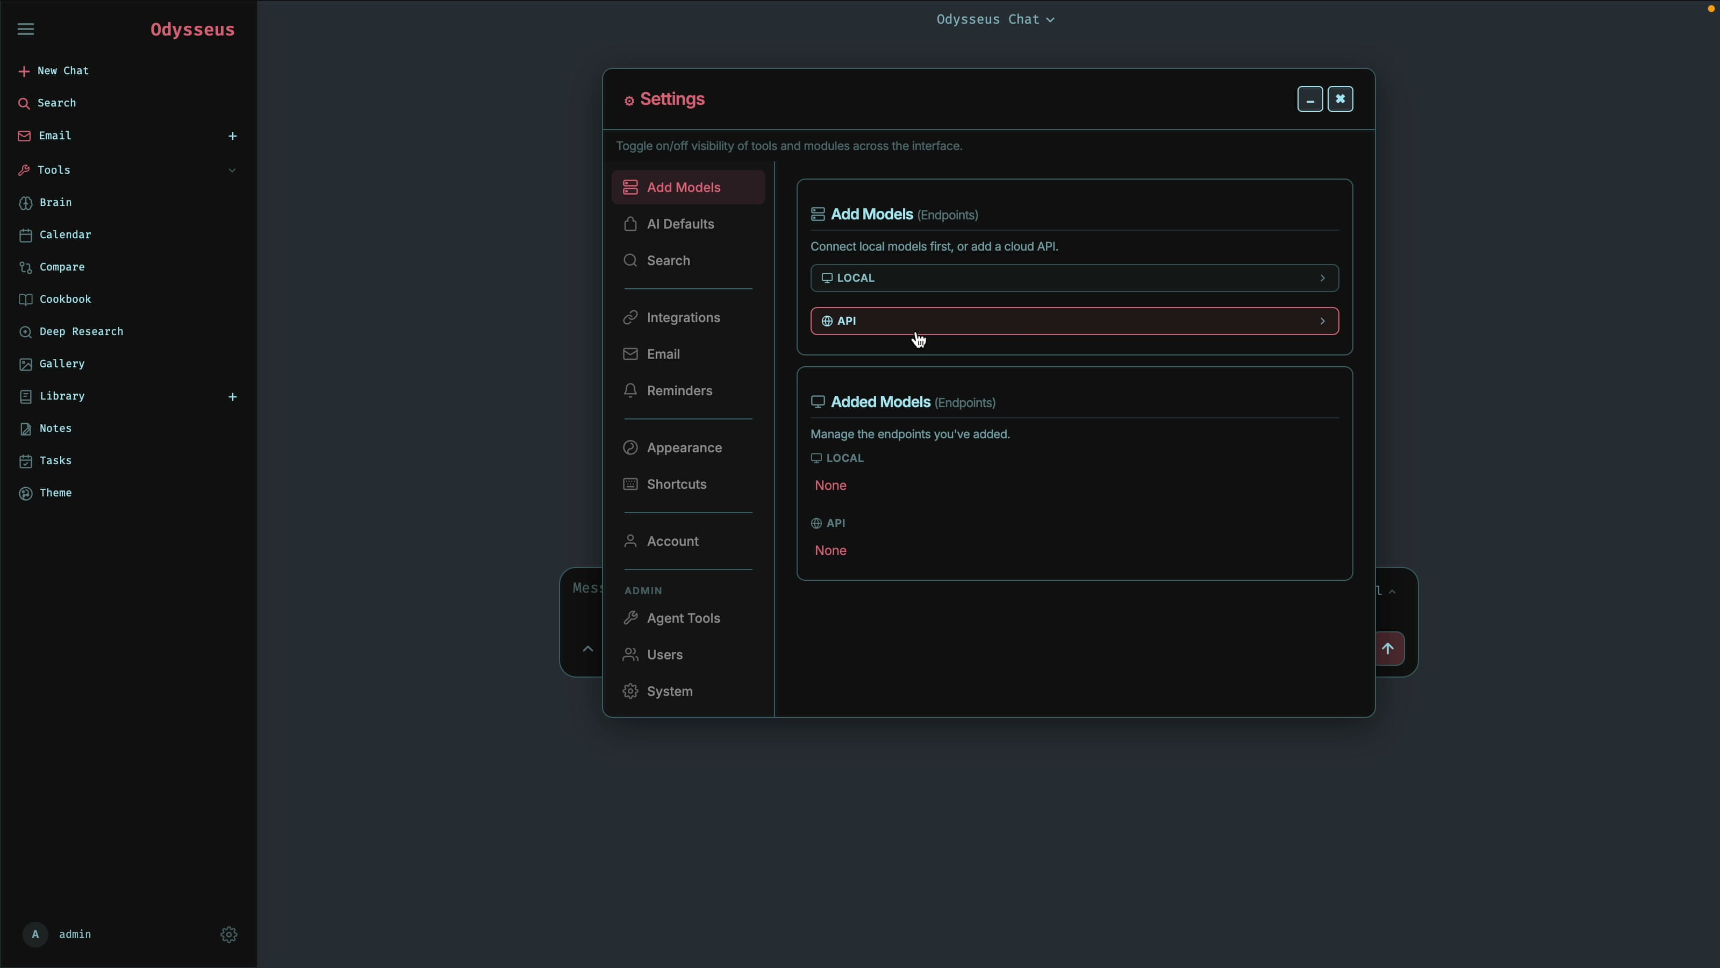Click the orange status dot indicator
The width and height of the screenshot is (1720, 968).
tap(1711, 9)
